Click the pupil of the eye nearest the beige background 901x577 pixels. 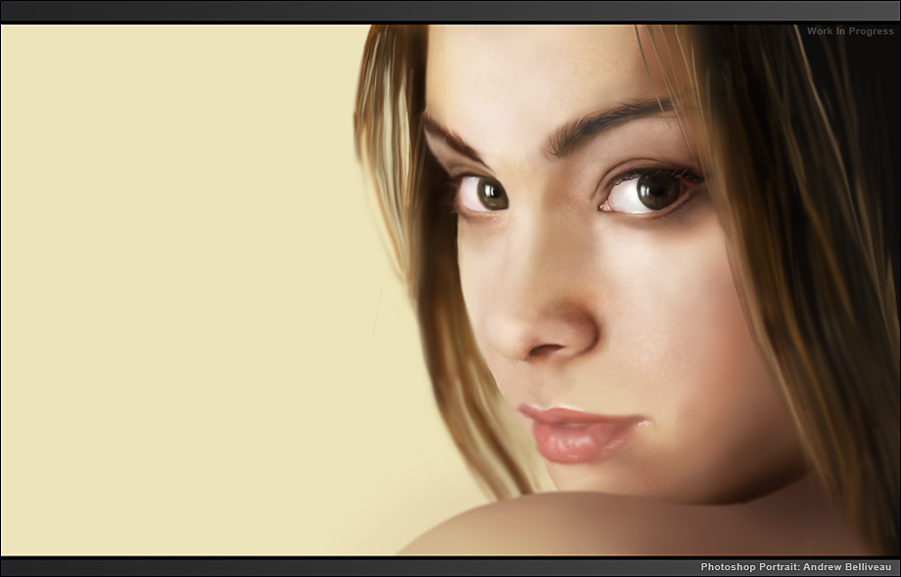(x=490, y=193)
